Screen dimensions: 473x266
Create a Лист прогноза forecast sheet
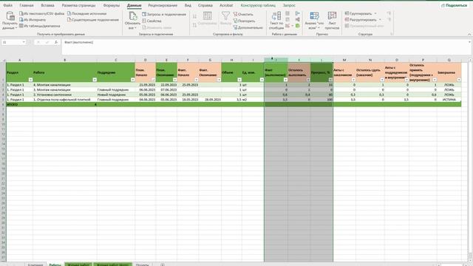click(332, 21)
